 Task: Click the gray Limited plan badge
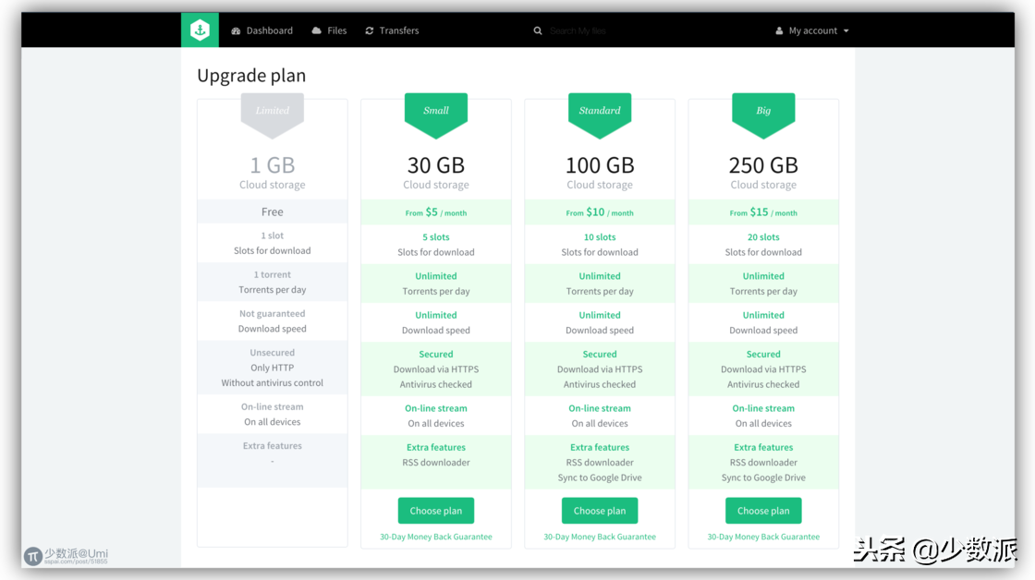[x=273, y=113]
